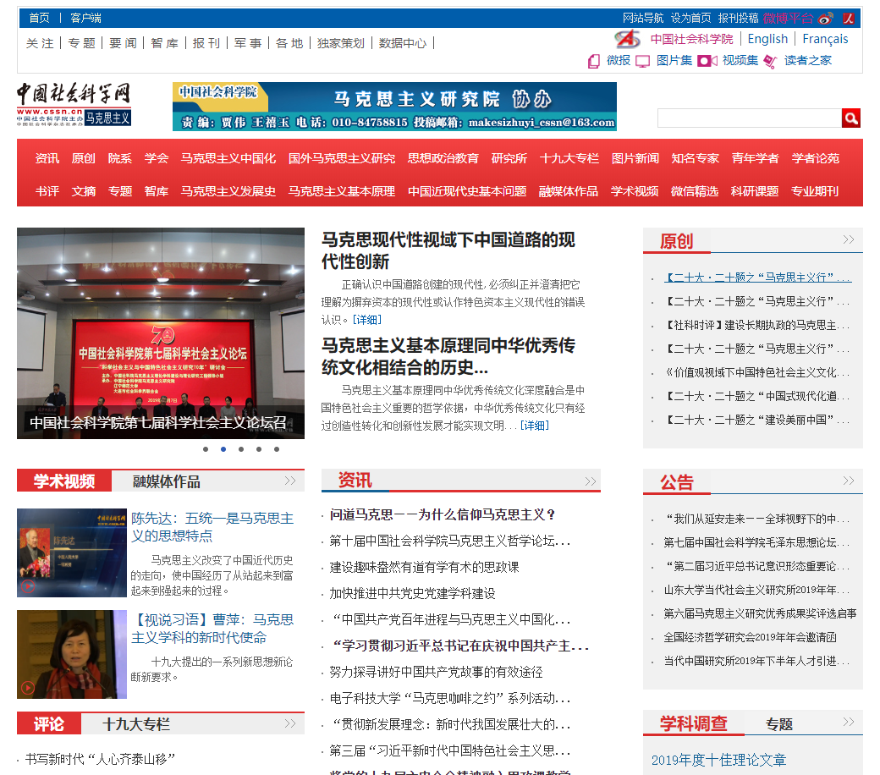
Task: Open news item 问道马克思——为什么信仰马克思主义？
Action: pos(443,514)
